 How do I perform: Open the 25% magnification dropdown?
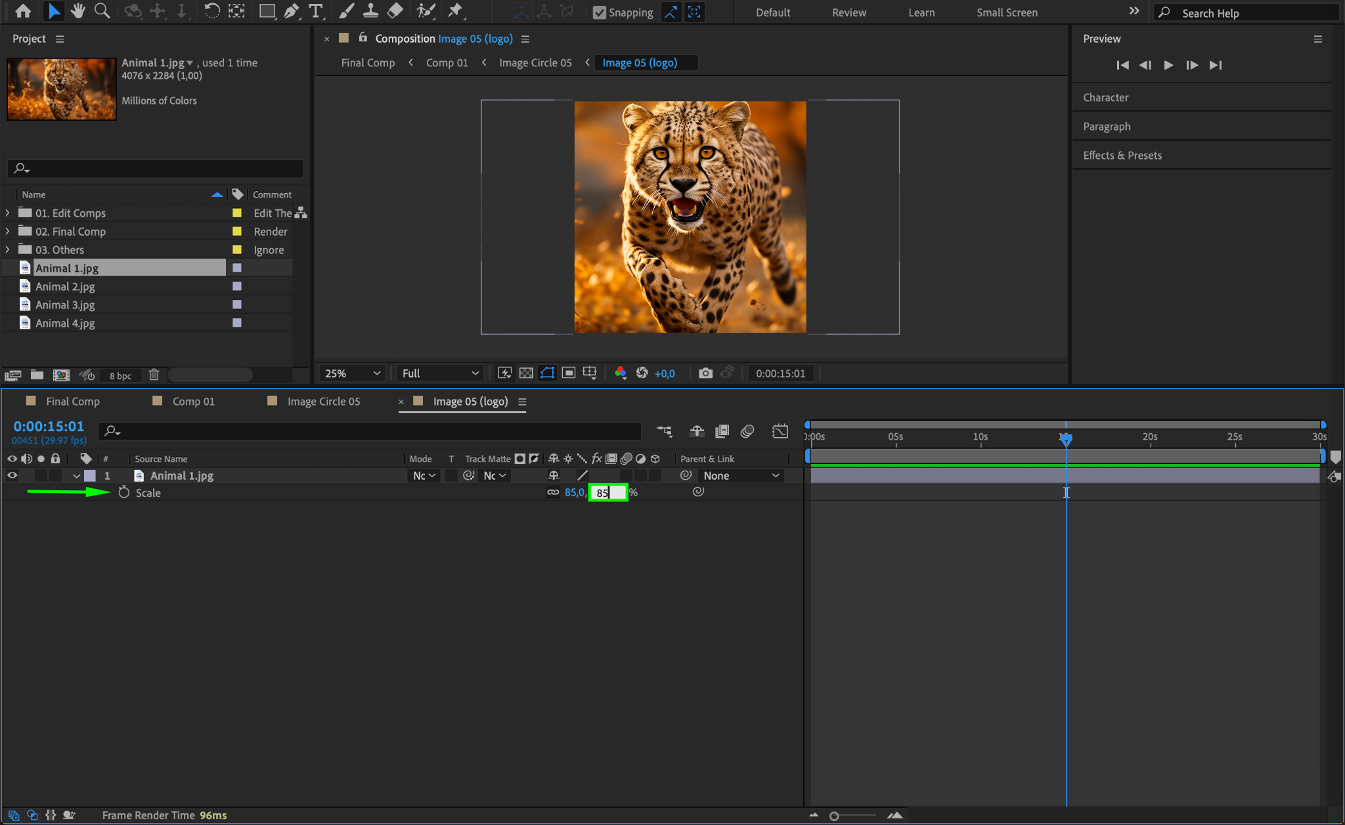click(x=353, y=373)
